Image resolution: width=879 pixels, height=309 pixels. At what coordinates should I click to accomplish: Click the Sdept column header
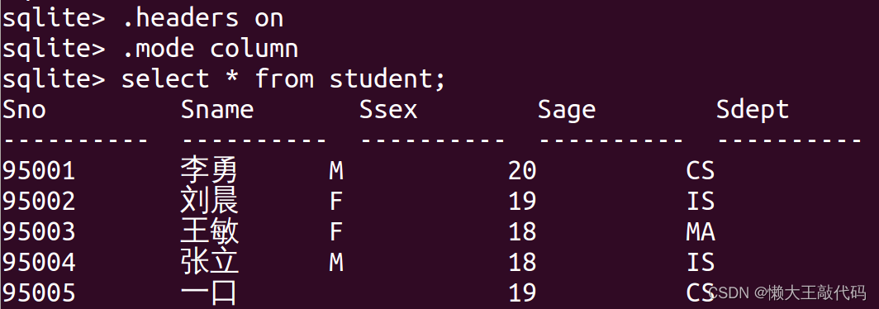(x=753, y=111)
